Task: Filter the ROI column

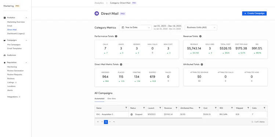Action: (x=232, y=108)
